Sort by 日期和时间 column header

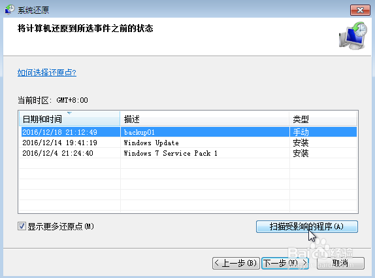coord(69,119)
